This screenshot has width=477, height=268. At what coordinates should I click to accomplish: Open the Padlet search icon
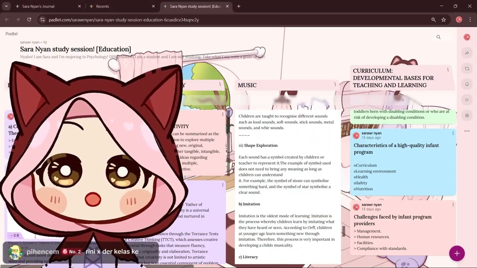(x=439, y=37)
